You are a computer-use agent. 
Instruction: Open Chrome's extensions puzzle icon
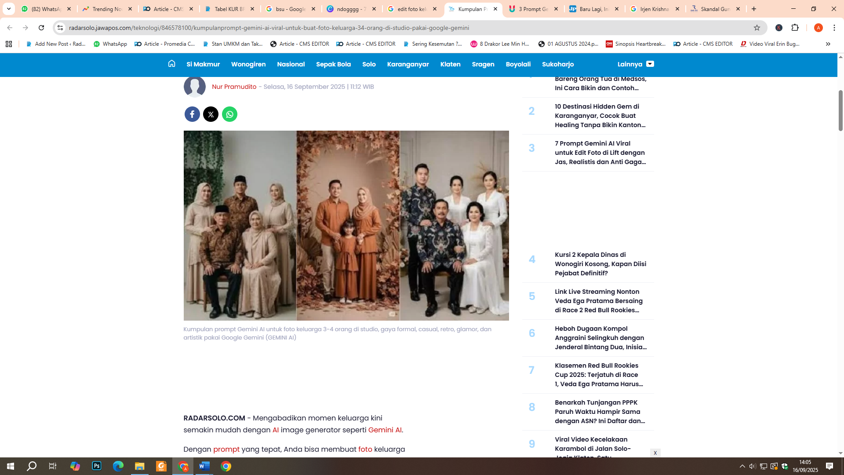tap(795, 28)
